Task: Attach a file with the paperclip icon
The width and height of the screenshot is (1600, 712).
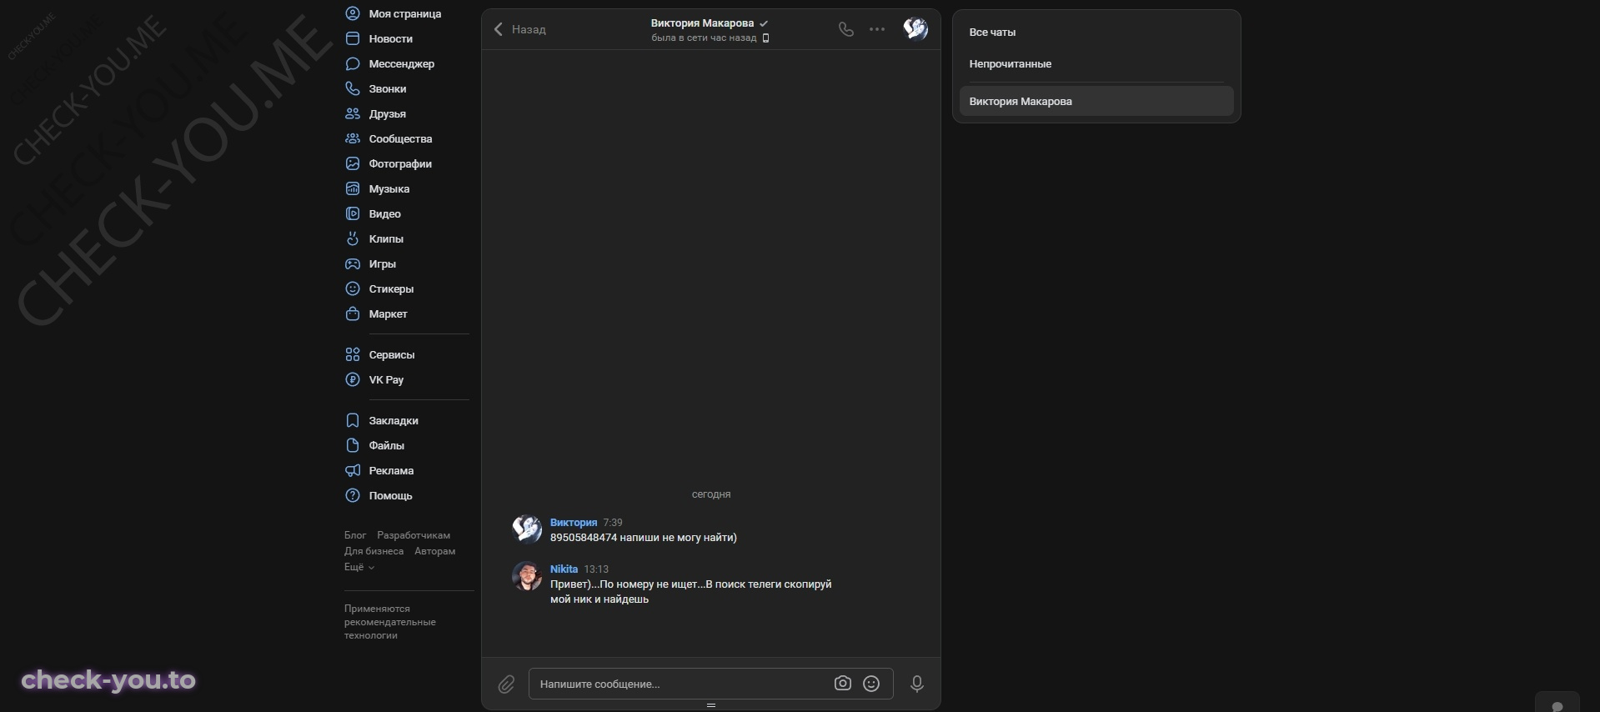Action: tap(506, 684)
